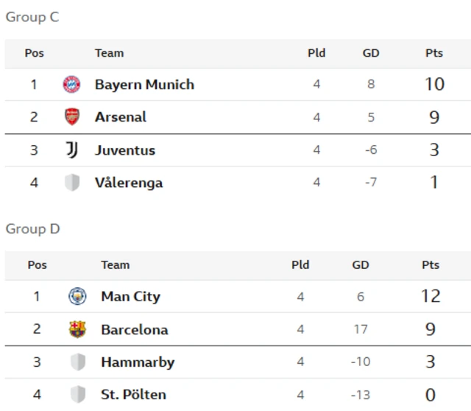Image resolution: width=471 pixels, height=411 pixels.
Task: Click the Vålerenga placeholder shield icon
Action: [72, 183]
